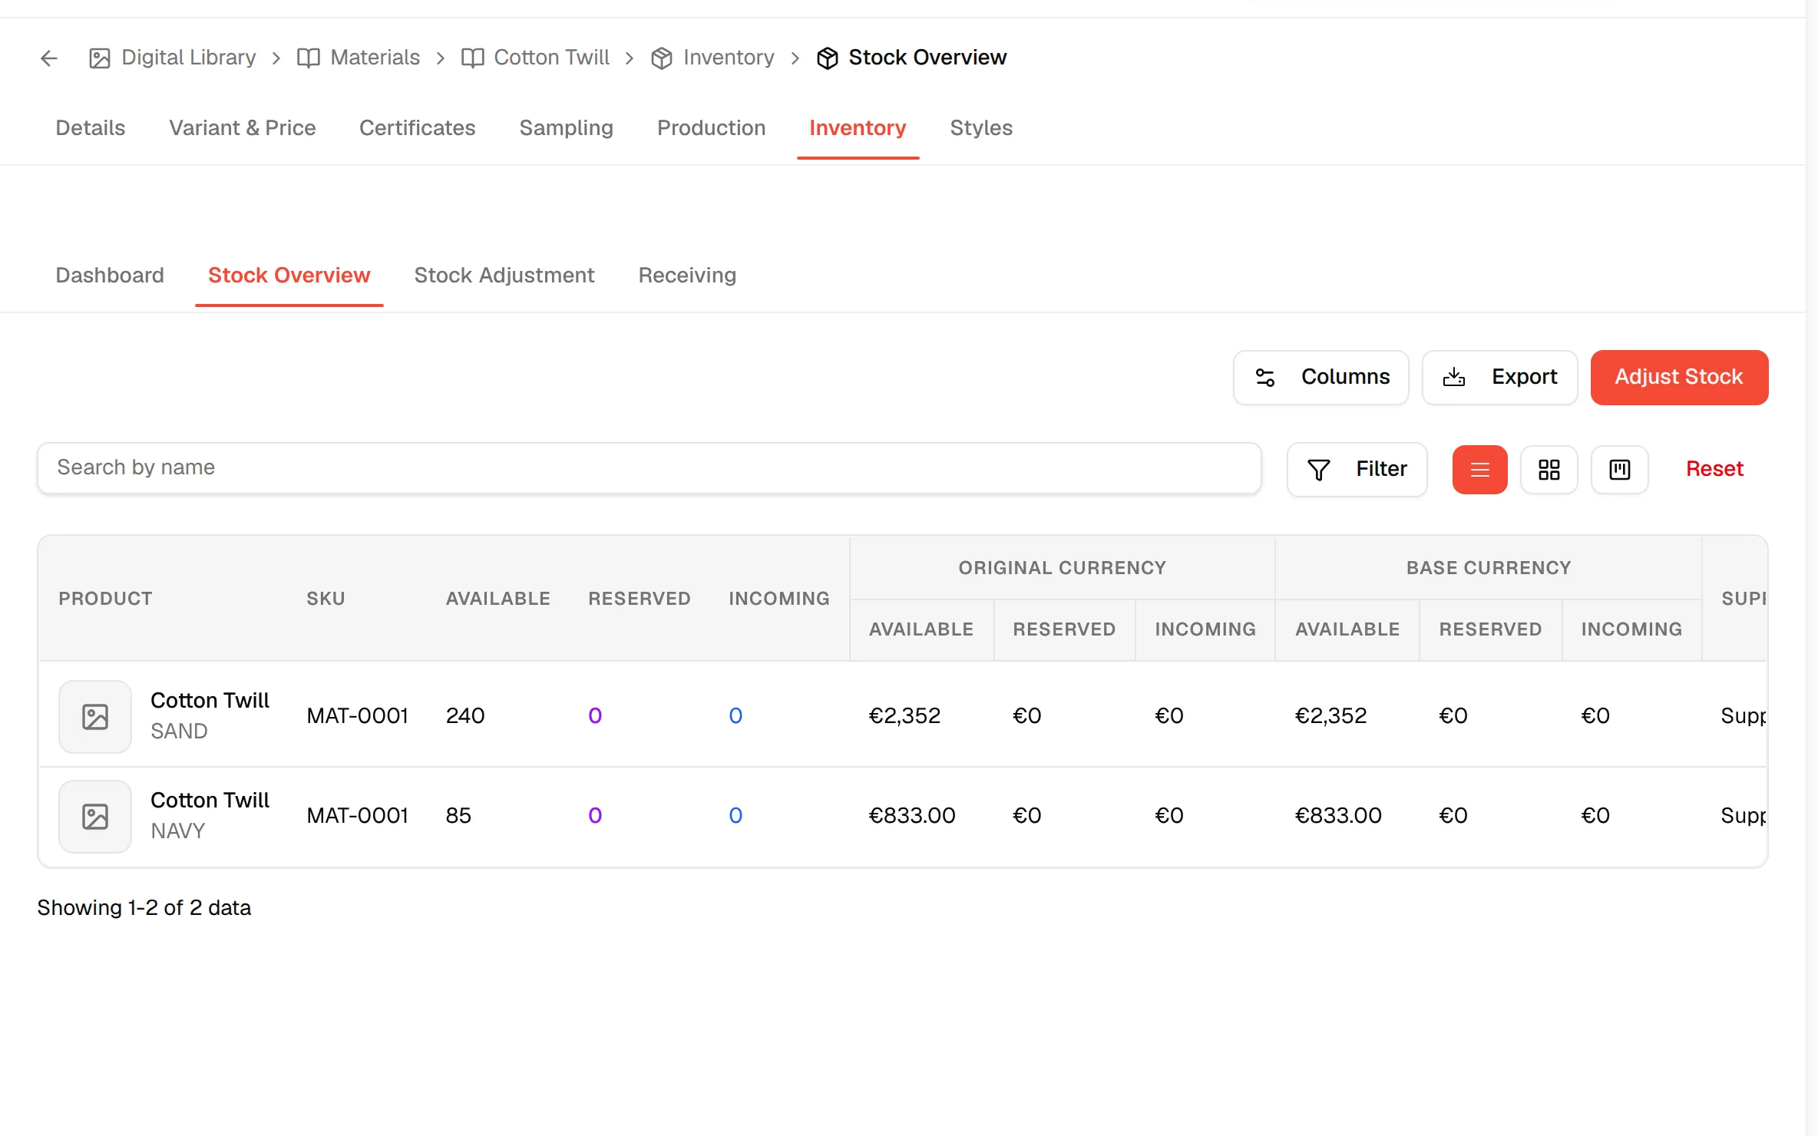This screenshot has height=1136, width=1818.
Task: Select the Inventory top tab
Action: pos(858,127)
